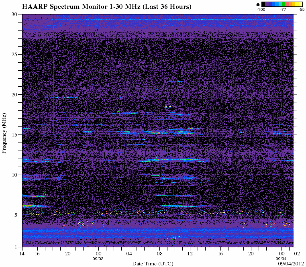The image size is (306, 267).
Task: Click the 'Date-Time (UTC)' horizontal axis label
Action: coord(153,264)
